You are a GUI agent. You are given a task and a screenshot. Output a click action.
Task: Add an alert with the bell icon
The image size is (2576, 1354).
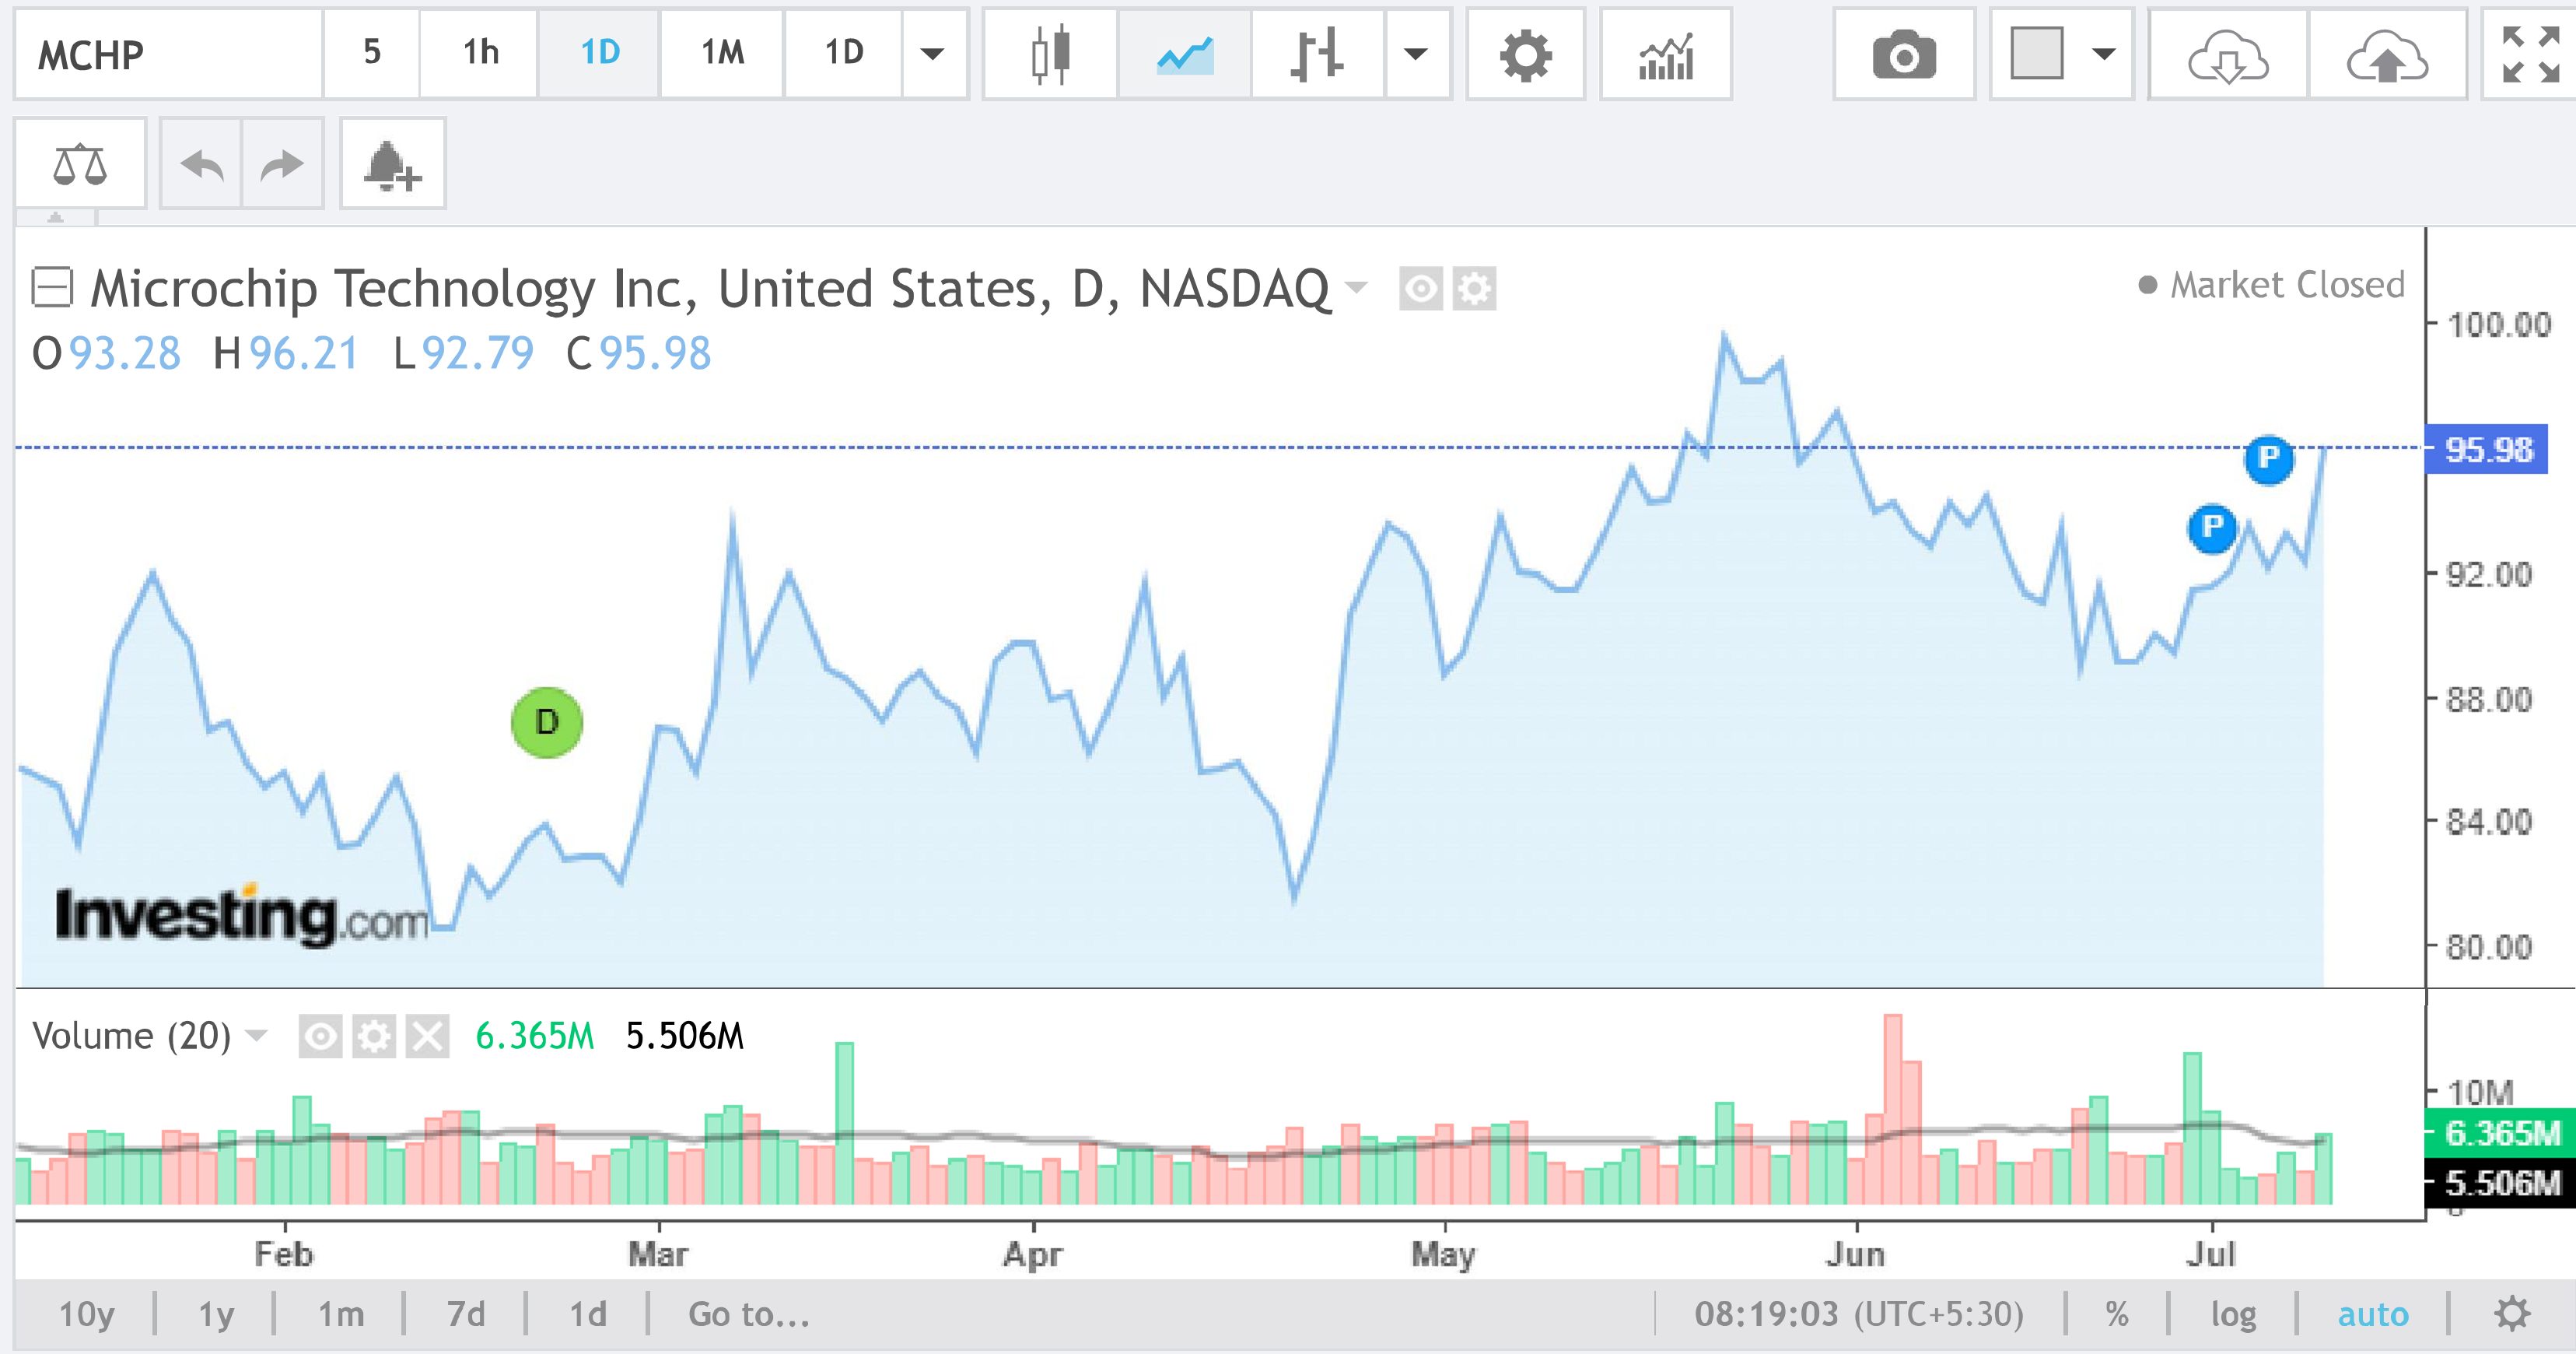(392, 164)
